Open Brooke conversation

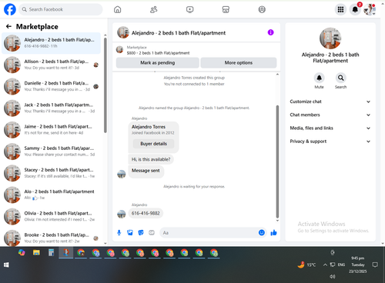pyautogui.click(x=52, y=238)
